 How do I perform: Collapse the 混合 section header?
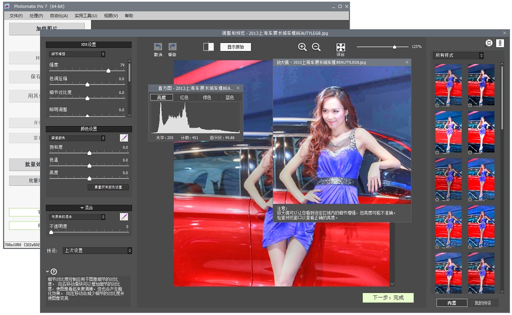click(x=89, y=207)
